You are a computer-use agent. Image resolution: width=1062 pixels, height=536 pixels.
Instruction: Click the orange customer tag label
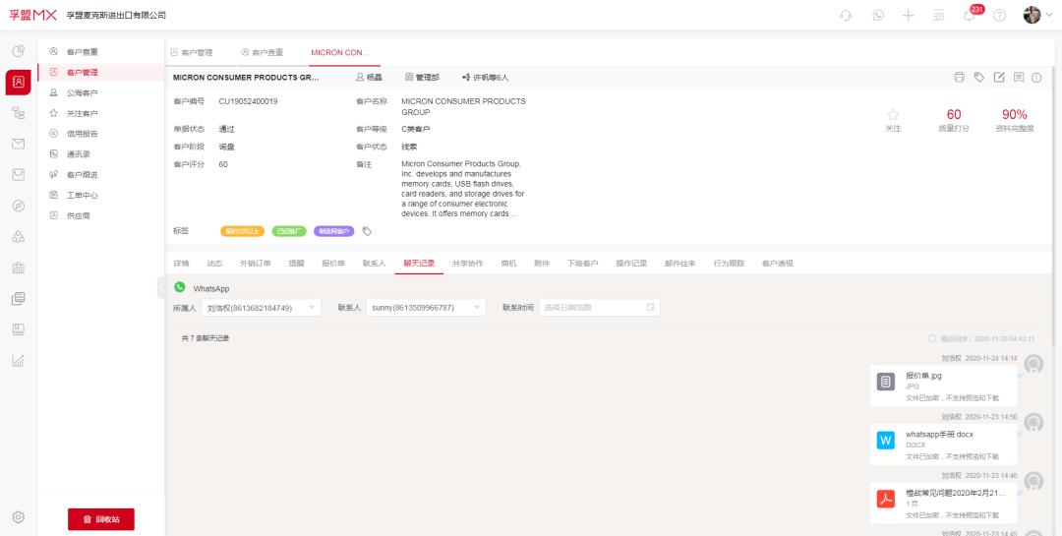243,231
